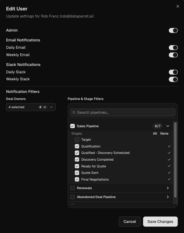This screenshot has width=184, height=233.
Task: Check the Target stage checkbox
Action: tap(77, 139)
